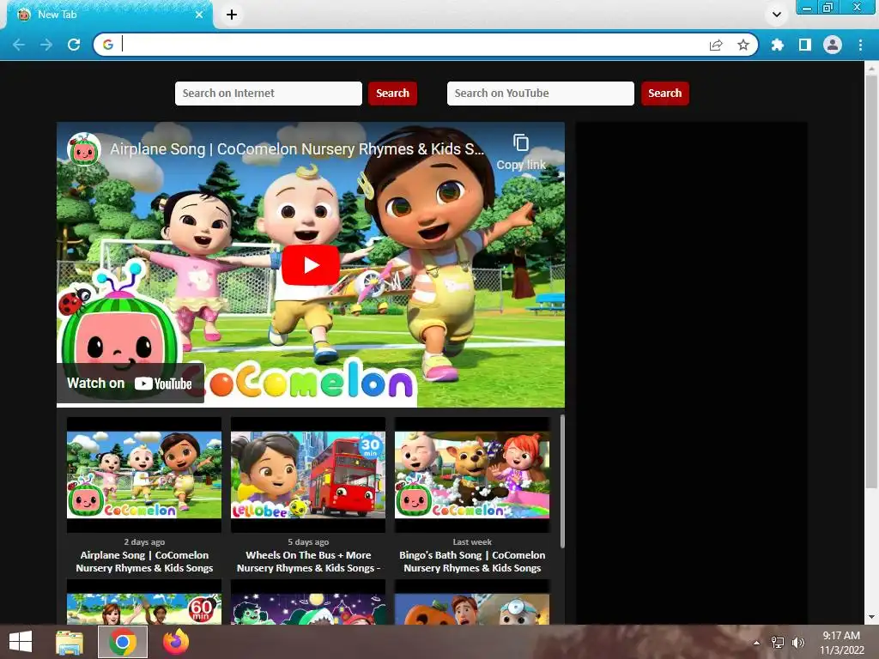
Task: Click the Google icon in the address bar
Action: (108, 45)
